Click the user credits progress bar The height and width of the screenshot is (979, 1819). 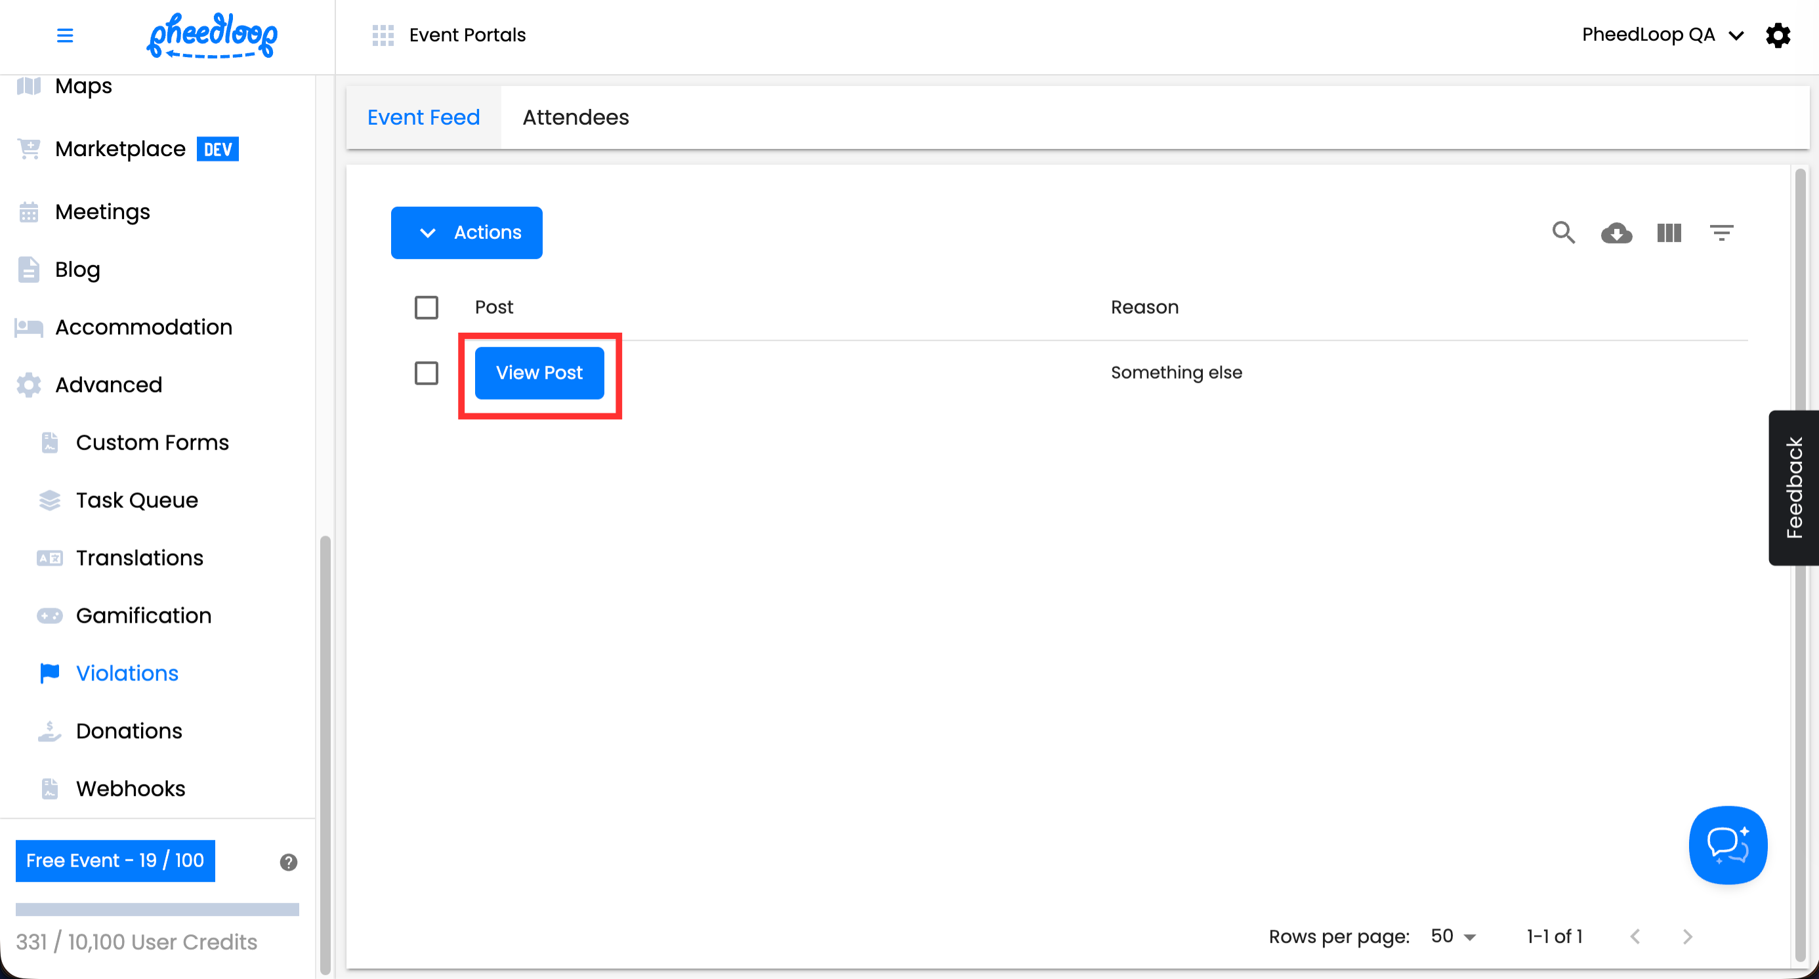pos(157,909)
